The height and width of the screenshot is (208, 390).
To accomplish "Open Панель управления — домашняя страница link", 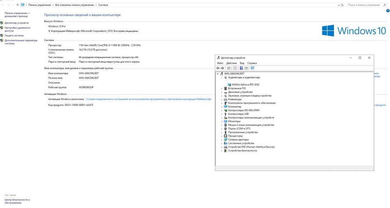I will tap(17, 15).
